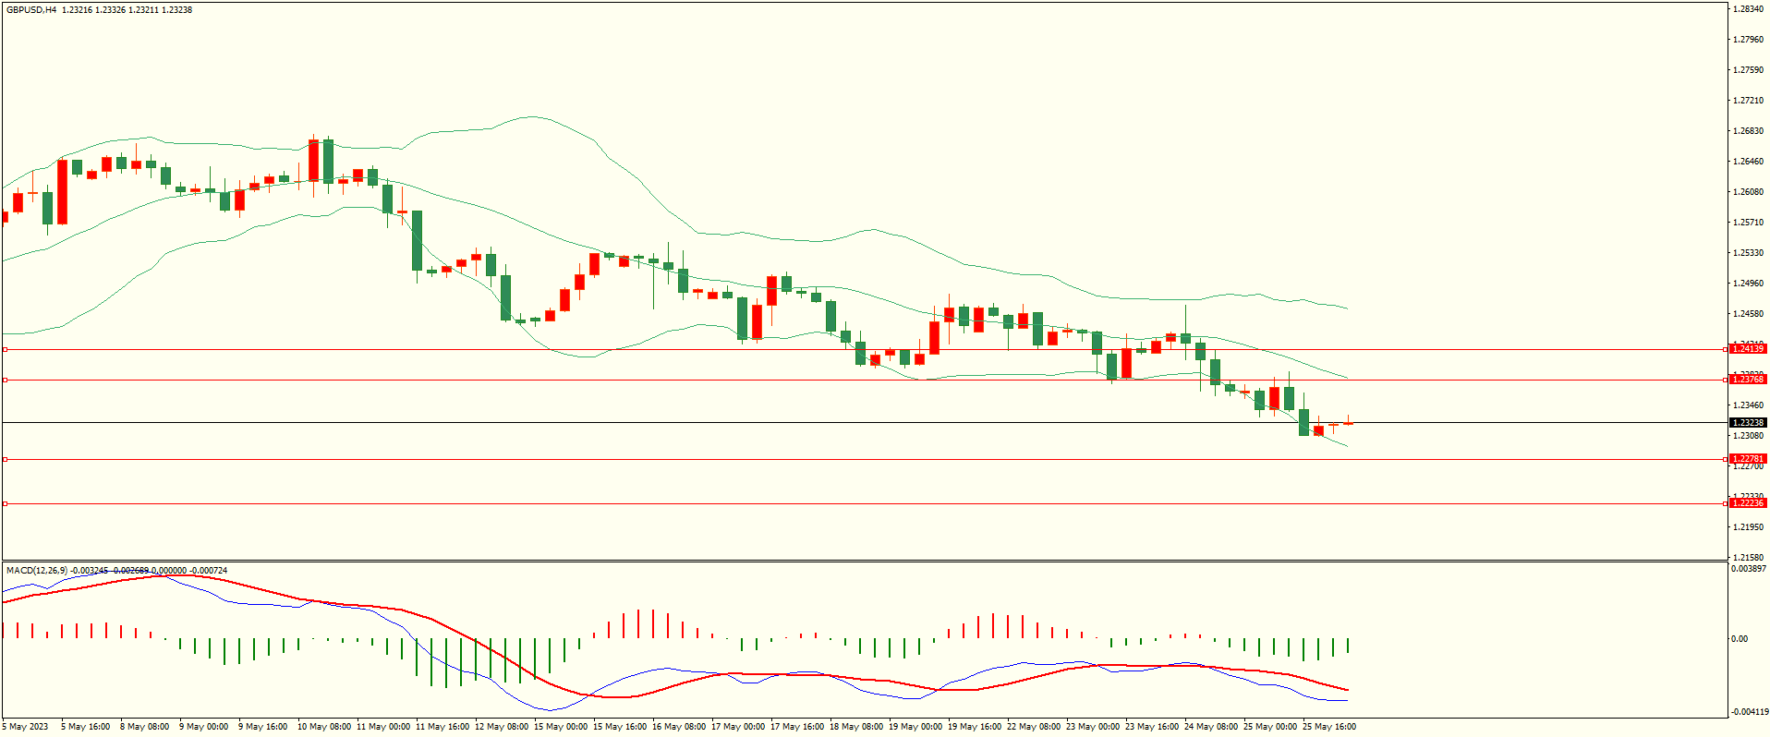Click the 5 May 2023 time axis label
The image size is (1770, 737).
coord(25,727)
